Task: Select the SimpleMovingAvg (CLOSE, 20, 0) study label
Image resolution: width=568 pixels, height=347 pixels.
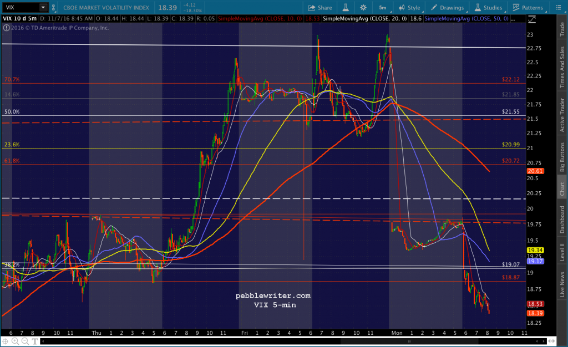Action: 365,18
